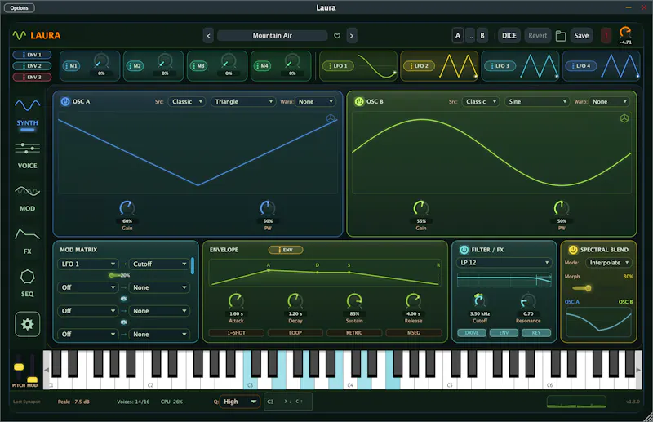
Task: Click the envelope Attack knob
Action: point(236,300)
